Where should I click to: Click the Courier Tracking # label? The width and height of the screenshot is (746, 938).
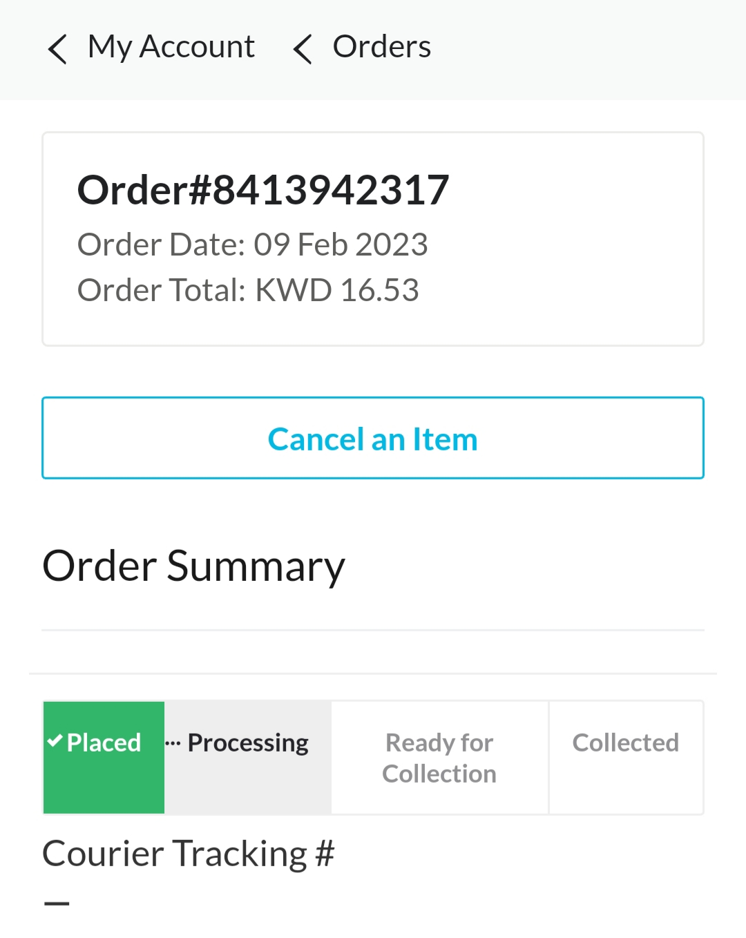[x=188, y=853]
